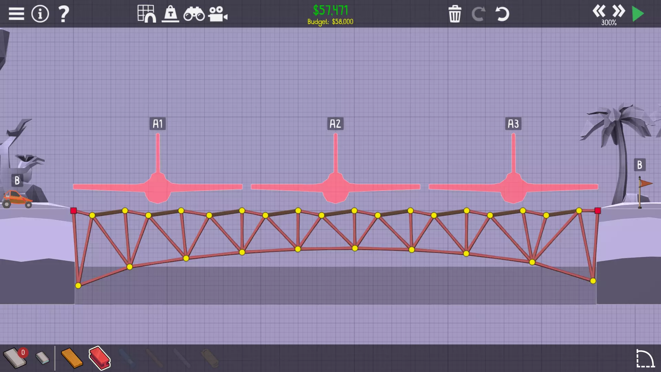661x372 pixels.
Task: Toggle the weight stress display icon
Action: (x=170, y=14)
